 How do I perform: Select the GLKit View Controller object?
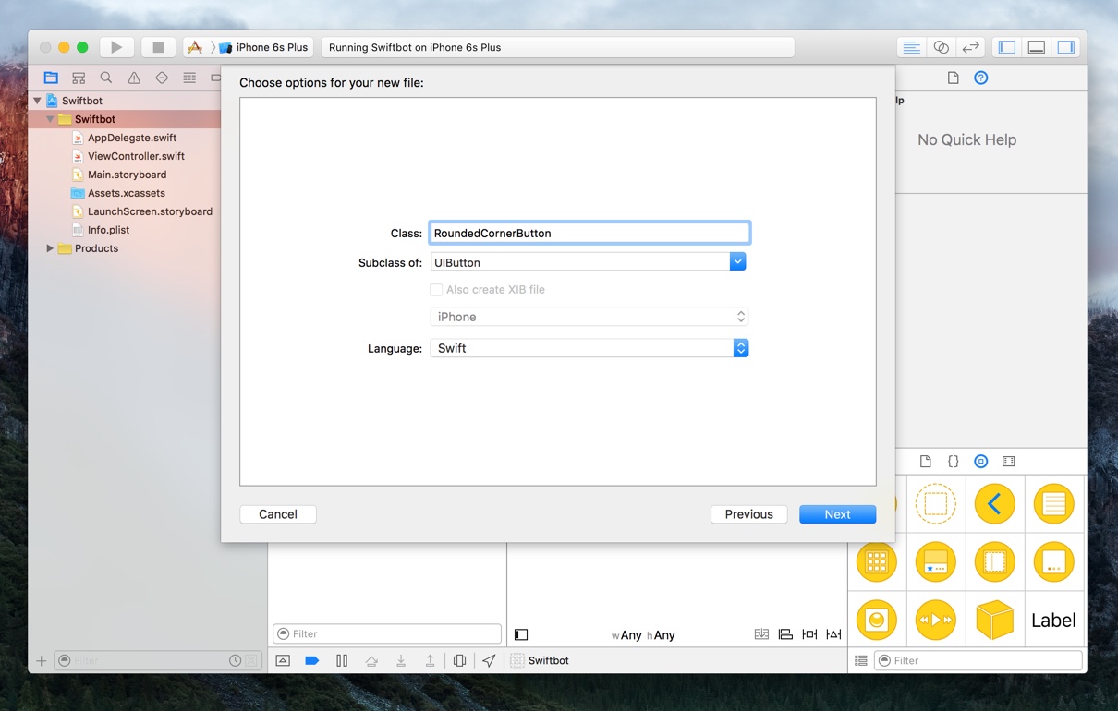point(876,621)
